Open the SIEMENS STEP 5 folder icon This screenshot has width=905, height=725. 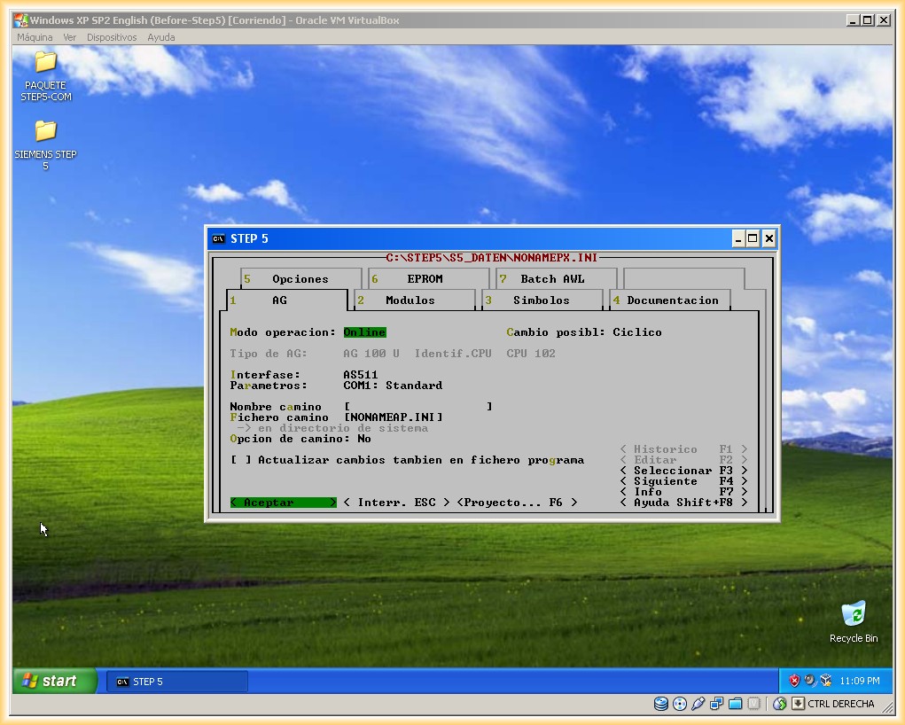[45, 131]
